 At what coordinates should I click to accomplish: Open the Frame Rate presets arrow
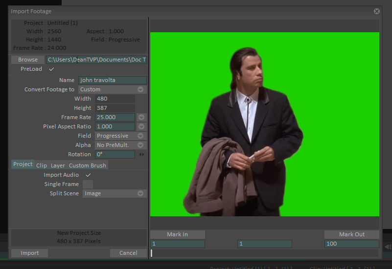[x=141, y=117]
